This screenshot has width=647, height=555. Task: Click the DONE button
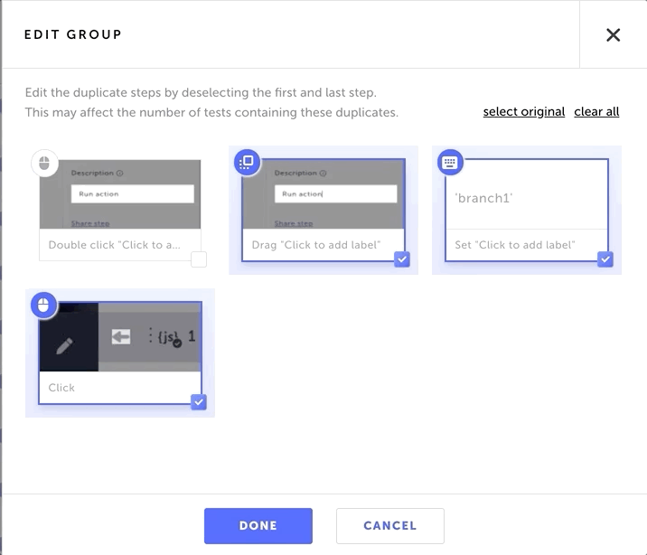coord(258,526)
